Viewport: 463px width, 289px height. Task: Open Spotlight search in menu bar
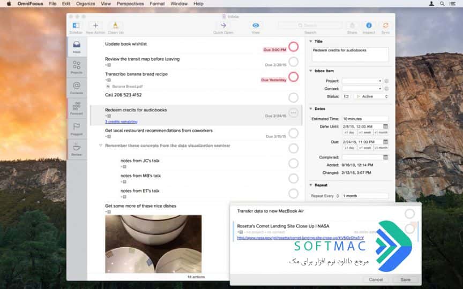(442, 4)
